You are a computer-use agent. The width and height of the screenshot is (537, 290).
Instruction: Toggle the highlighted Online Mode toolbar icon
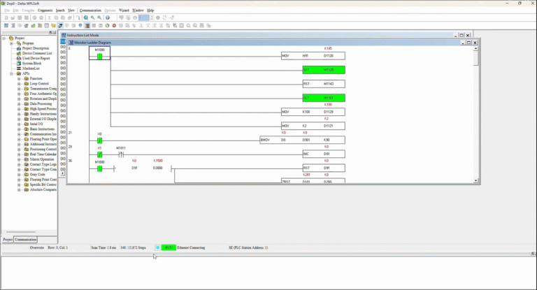(x=60, y=26)
